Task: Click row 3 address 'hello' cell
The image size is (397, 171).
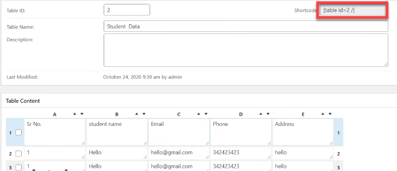Action: [303, 166]
